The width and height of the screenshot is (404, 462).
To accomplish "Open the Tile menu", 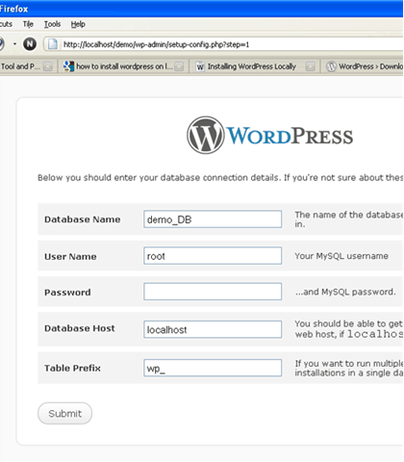I will point(28,24).
